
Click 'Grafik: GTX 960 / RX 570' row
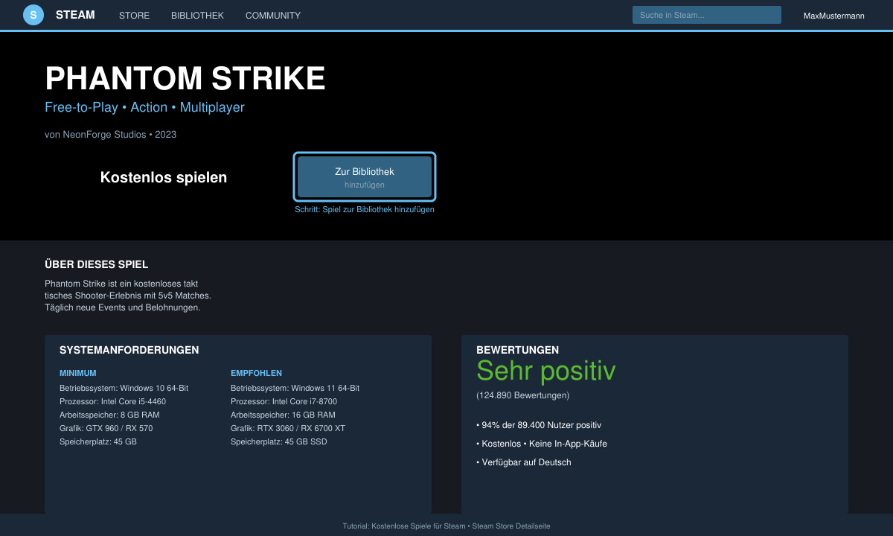[x=106, y=428]
